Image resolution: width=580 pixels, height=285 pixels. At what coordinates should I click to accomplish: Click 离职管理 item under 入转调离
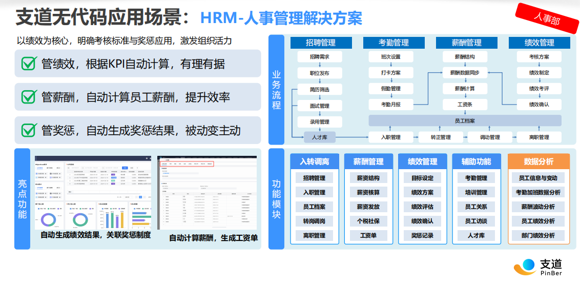(315, 235)
